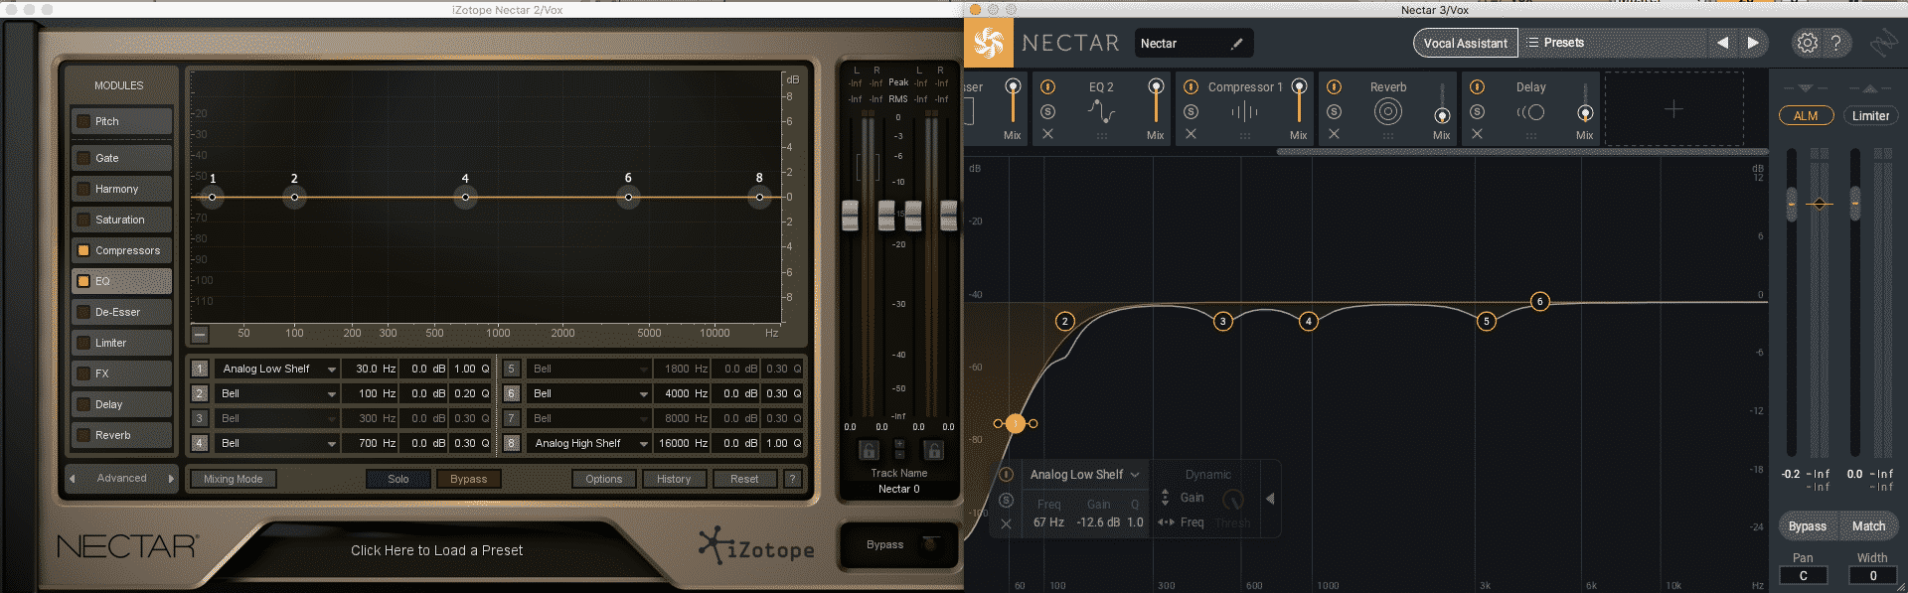The height and width of the screenshot is (593, 1908).
Task: Click the right lock icon under Nectar 2 meters
Action: (933, 450)
